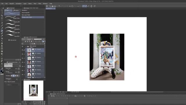Viewport: 186px width, 105px height.
Task: Open the Animation menu
Action: click(x=19, y=3)
